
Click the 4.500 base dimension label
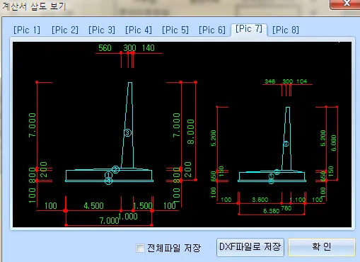click(93, 206)
